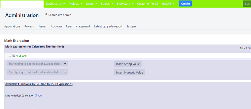
Task: Click the Line 1 position indicator
Action: click(245, 48)
